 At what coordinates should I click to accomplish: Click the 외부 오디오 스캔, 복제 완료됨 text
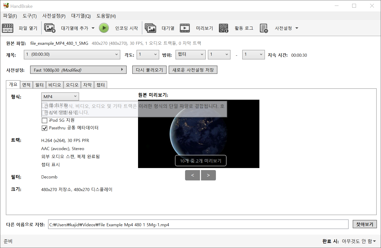[71, 156]
